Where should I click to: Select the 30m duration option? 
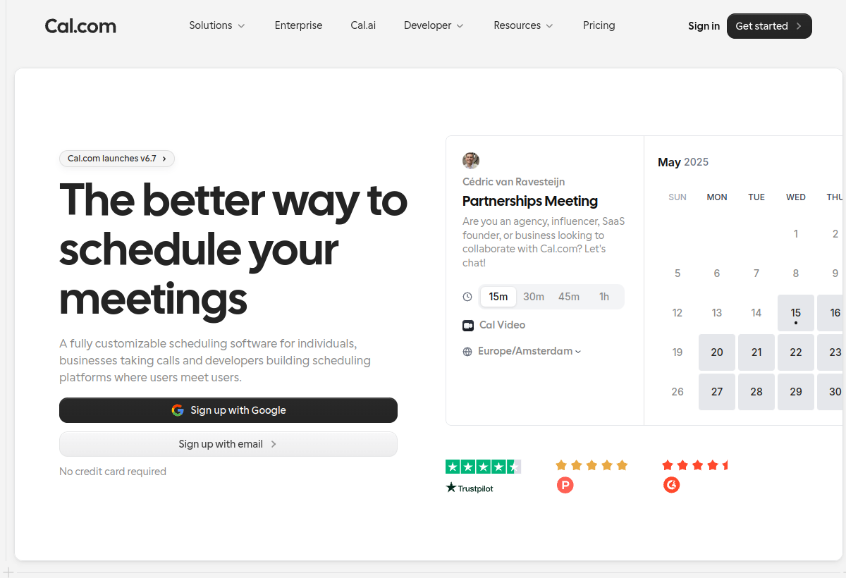[534, 297]
